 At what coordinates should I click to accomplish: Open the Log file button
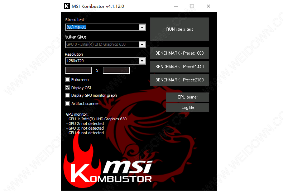[x=188, y=107]
